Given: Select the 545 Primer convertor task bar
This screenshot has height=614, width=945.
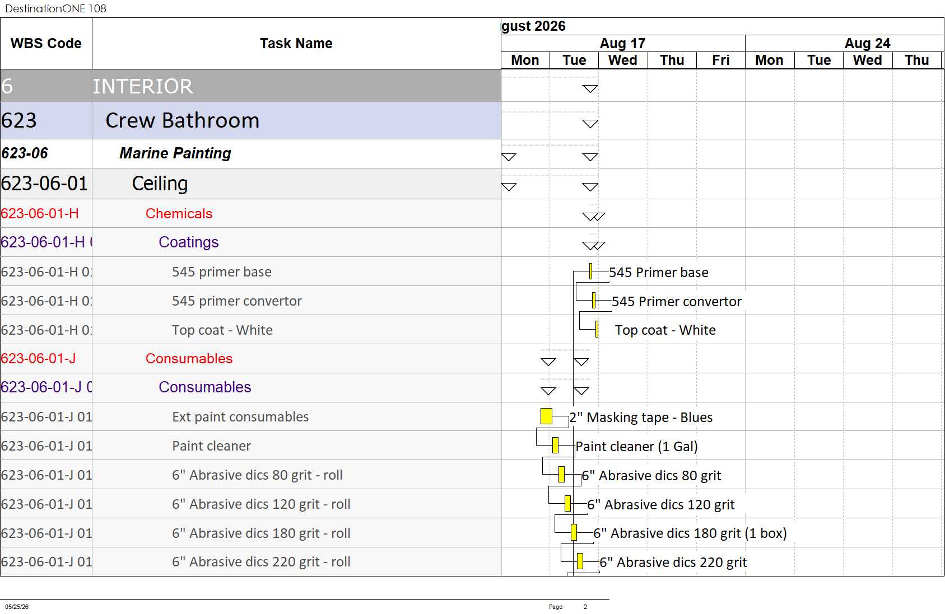Looking at the screenshot, I should [x=593, y=301].
